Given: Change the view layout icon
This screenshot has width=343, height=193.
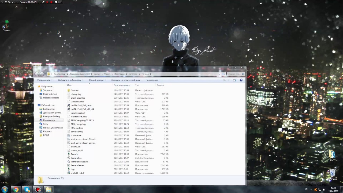Looking at the screenshot, I should (x=225, y=80).
